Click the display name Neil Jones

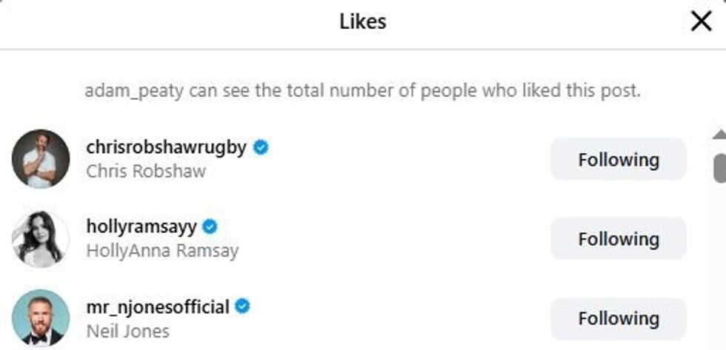point(127,330)
